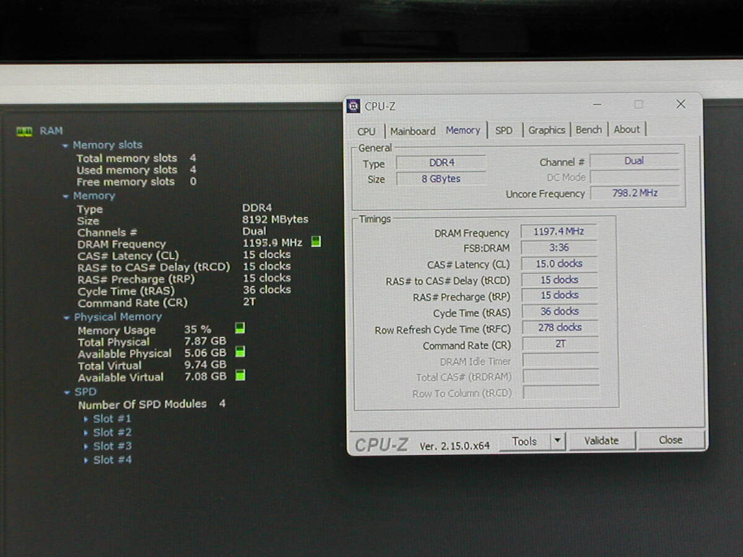Click 'Used memory slots' row
This screenshot has width=743, height=557.
click(x=136, y=170)
